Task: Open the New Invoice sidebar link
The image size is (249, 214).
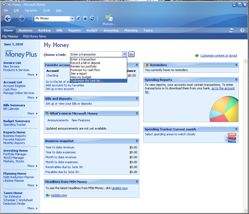Action: 11,66
